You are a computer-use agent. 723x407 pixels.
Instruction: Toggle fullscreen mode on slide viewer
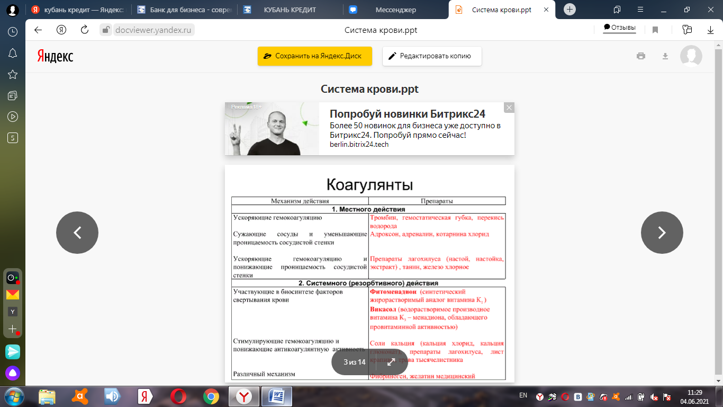391,362
